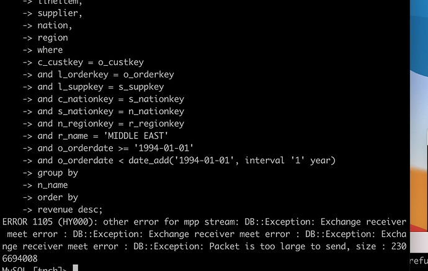Click the 'n_name' grouping column line
This screenshot has width=428, height=271.
(x=52, y=185)
